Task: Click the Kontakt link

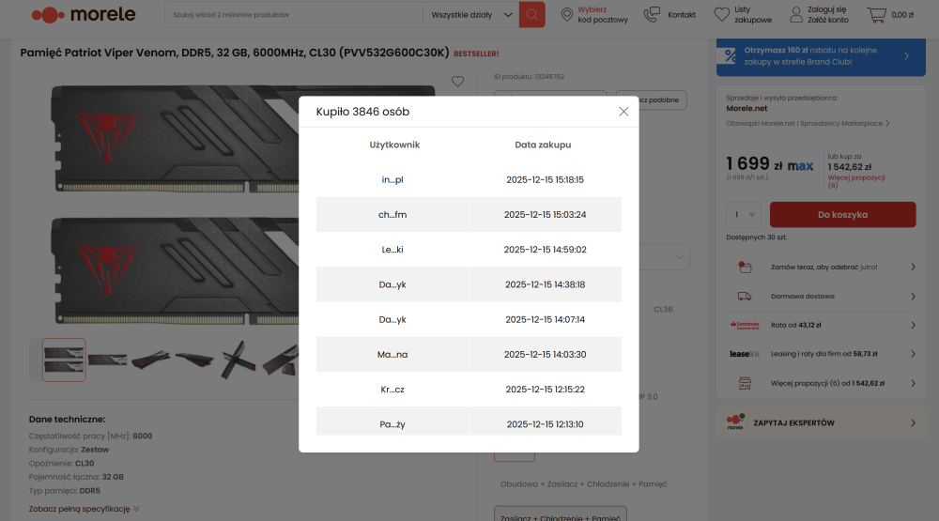Action: click(682, 15)
